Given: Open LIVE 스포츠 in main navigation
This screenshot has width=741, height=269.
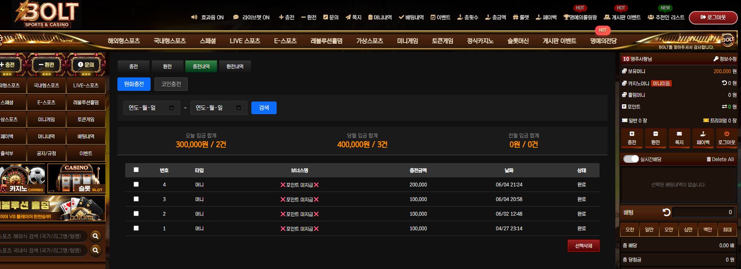Looking at the screenshot, I should [x=245, y=41].
